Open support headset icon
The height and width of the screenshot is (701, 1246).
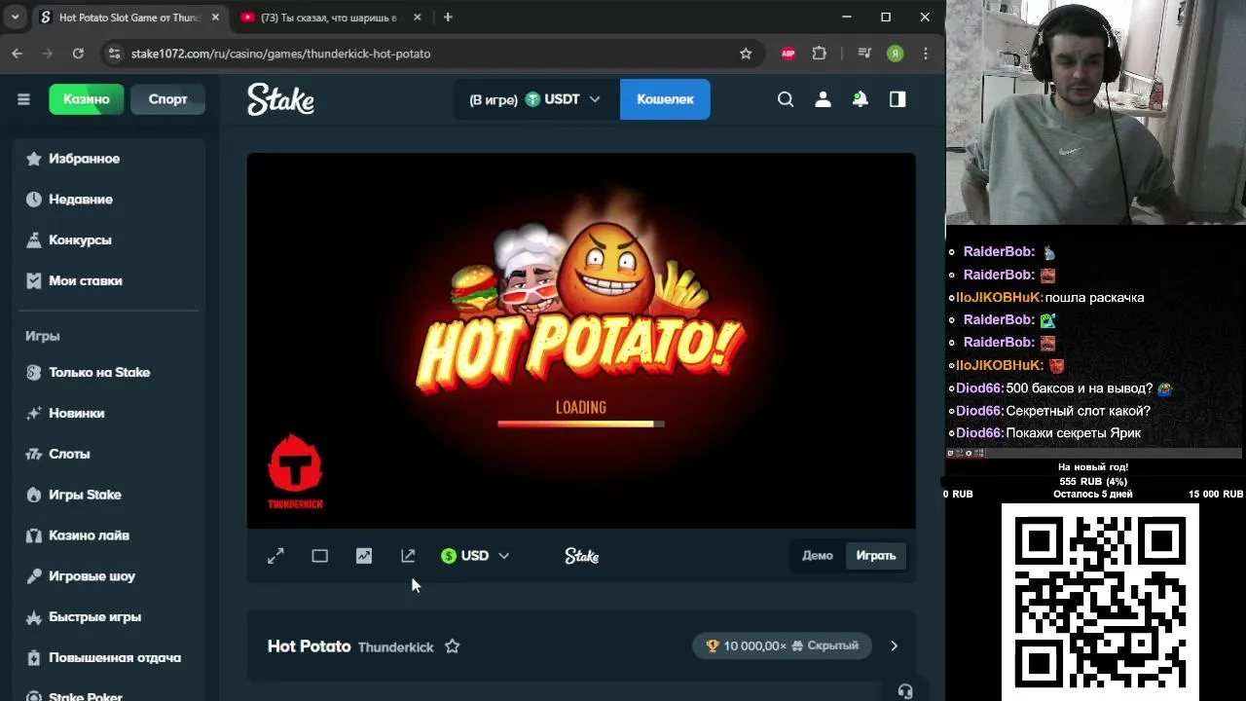point(905,691)
